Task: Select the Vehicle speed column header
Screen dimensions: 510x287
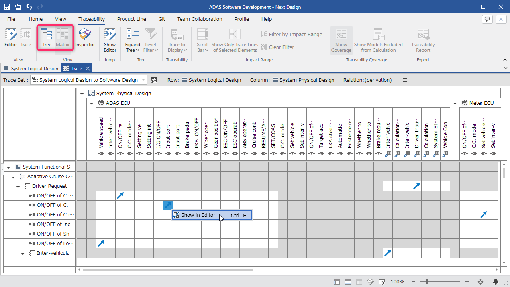Action: click(x=101, y=134)
